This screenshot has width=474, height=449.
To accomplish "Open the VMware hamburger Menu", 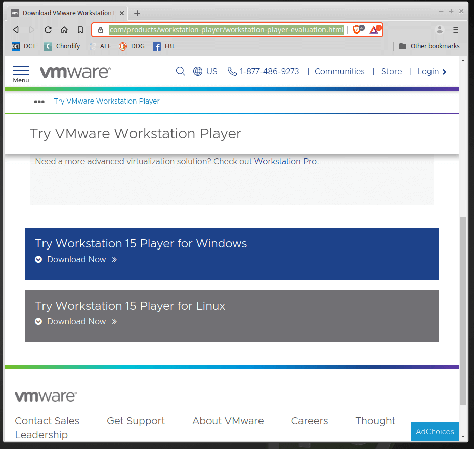I will pos(21,73).
